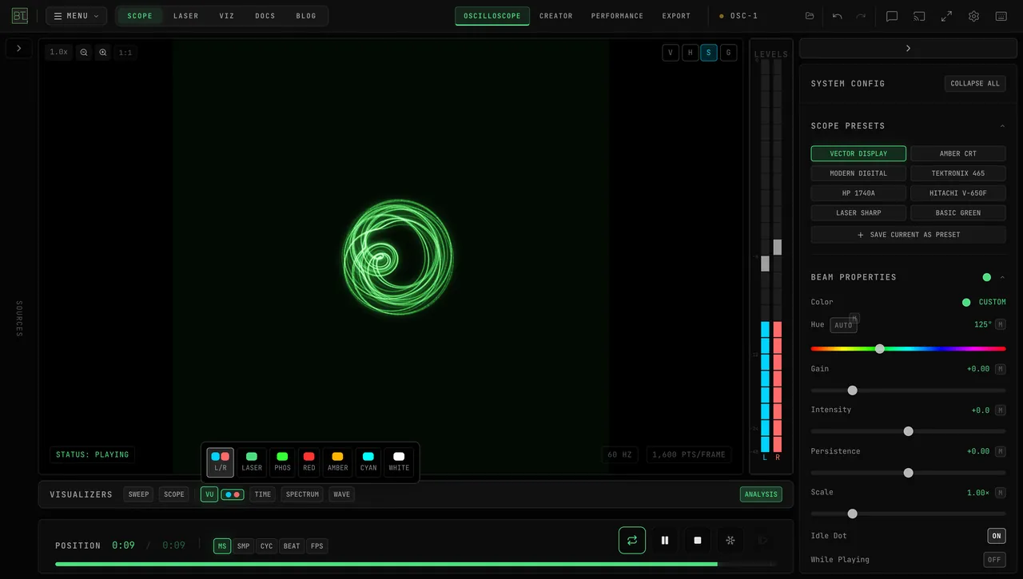Open the MENU dropdown
The width and height of the screenshot is (1023, 579).
pyautogui.click(x=76, y=16)
